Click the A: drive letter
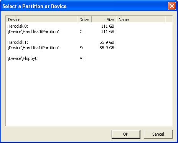The width and height of the screenshot is (178, 143). (x=81, y=58)
